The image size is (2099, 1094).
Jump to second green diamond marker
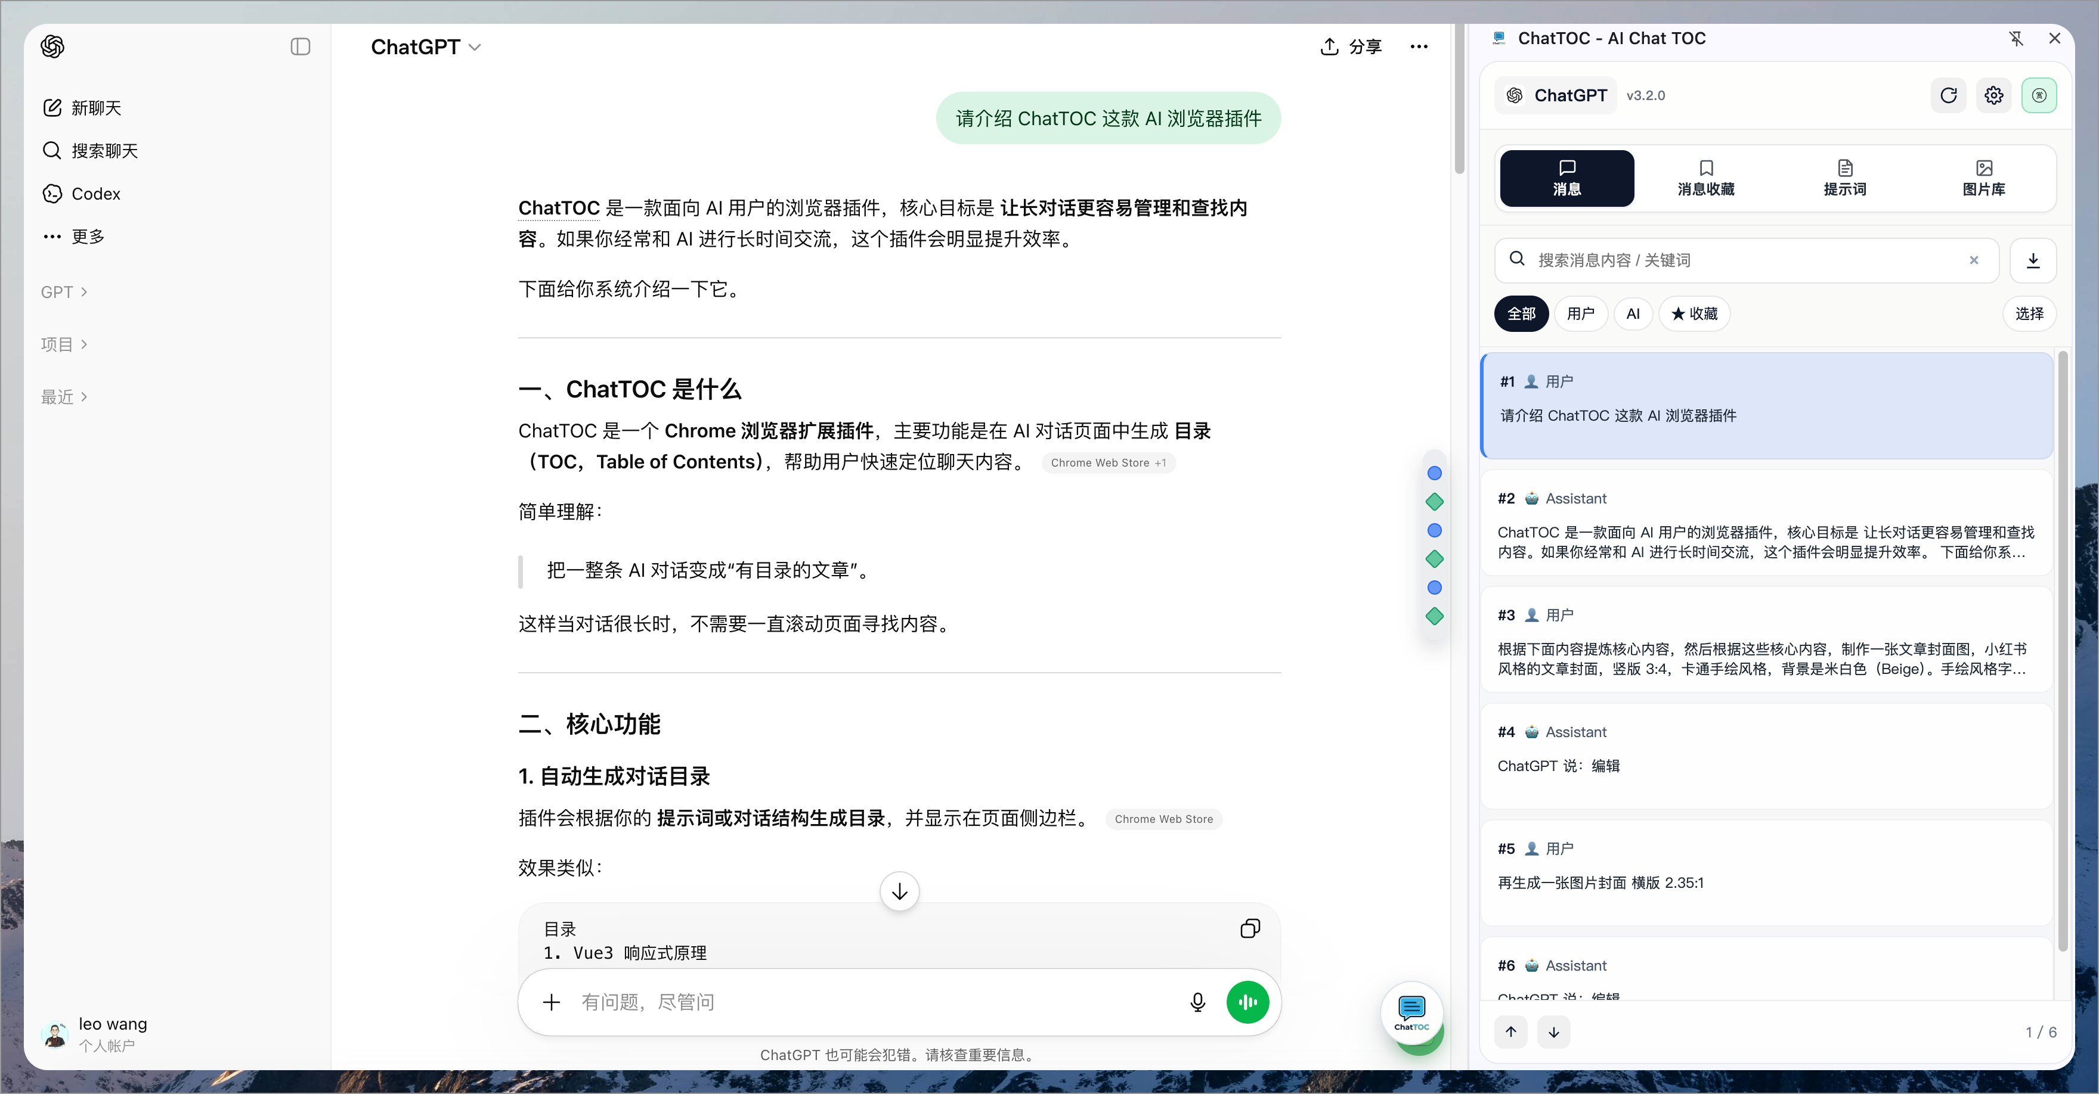(1434, 558)
